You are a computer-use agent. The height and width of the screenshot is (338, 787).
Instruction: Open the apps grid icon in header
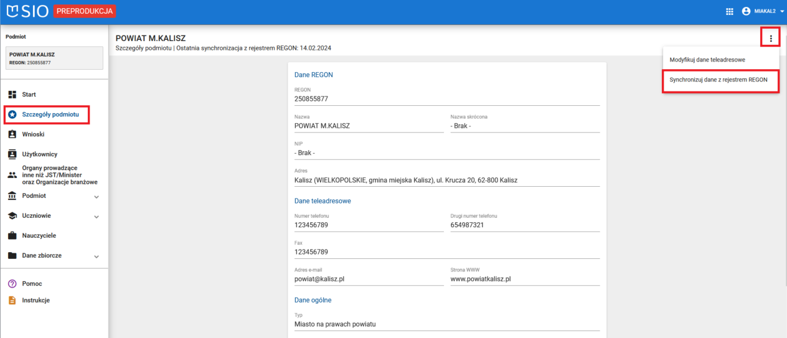(x=730, y=11)
